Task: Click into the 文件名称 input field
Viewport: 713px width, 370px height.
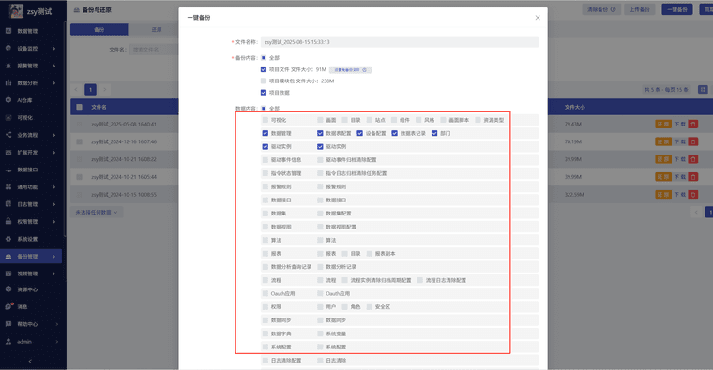Action: 400,42
